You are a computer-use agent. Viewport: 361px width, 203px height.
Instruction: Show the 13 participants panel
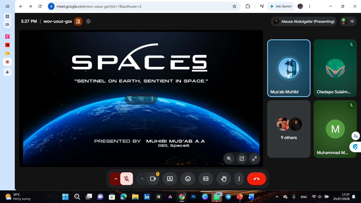coord(348,21)
